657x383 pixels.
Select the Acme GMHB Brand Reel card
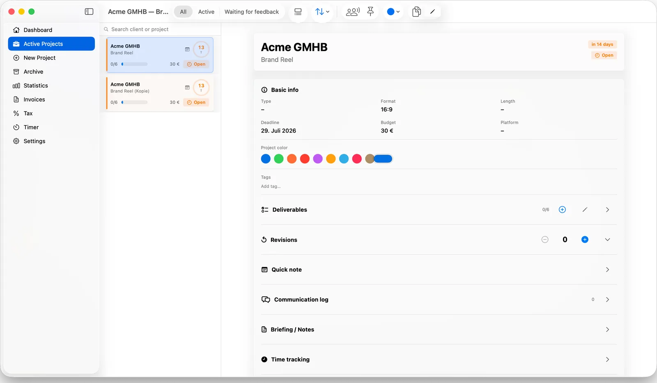tap(160, 55)
